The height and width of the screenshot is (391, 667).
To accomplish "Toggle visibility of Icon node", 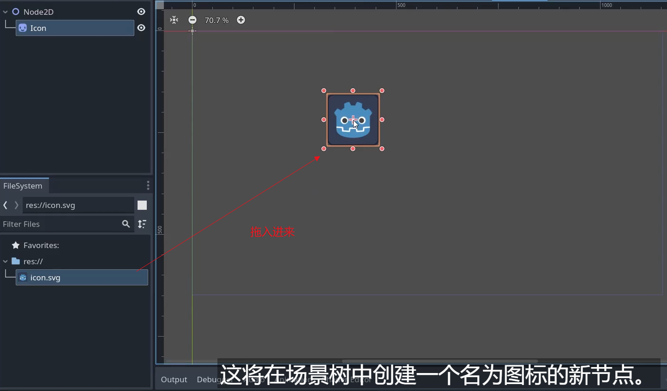I will [x=141, y=28].
